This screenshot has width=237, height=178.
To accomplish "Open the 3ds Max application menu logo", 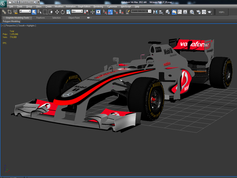I will (3, 4).
